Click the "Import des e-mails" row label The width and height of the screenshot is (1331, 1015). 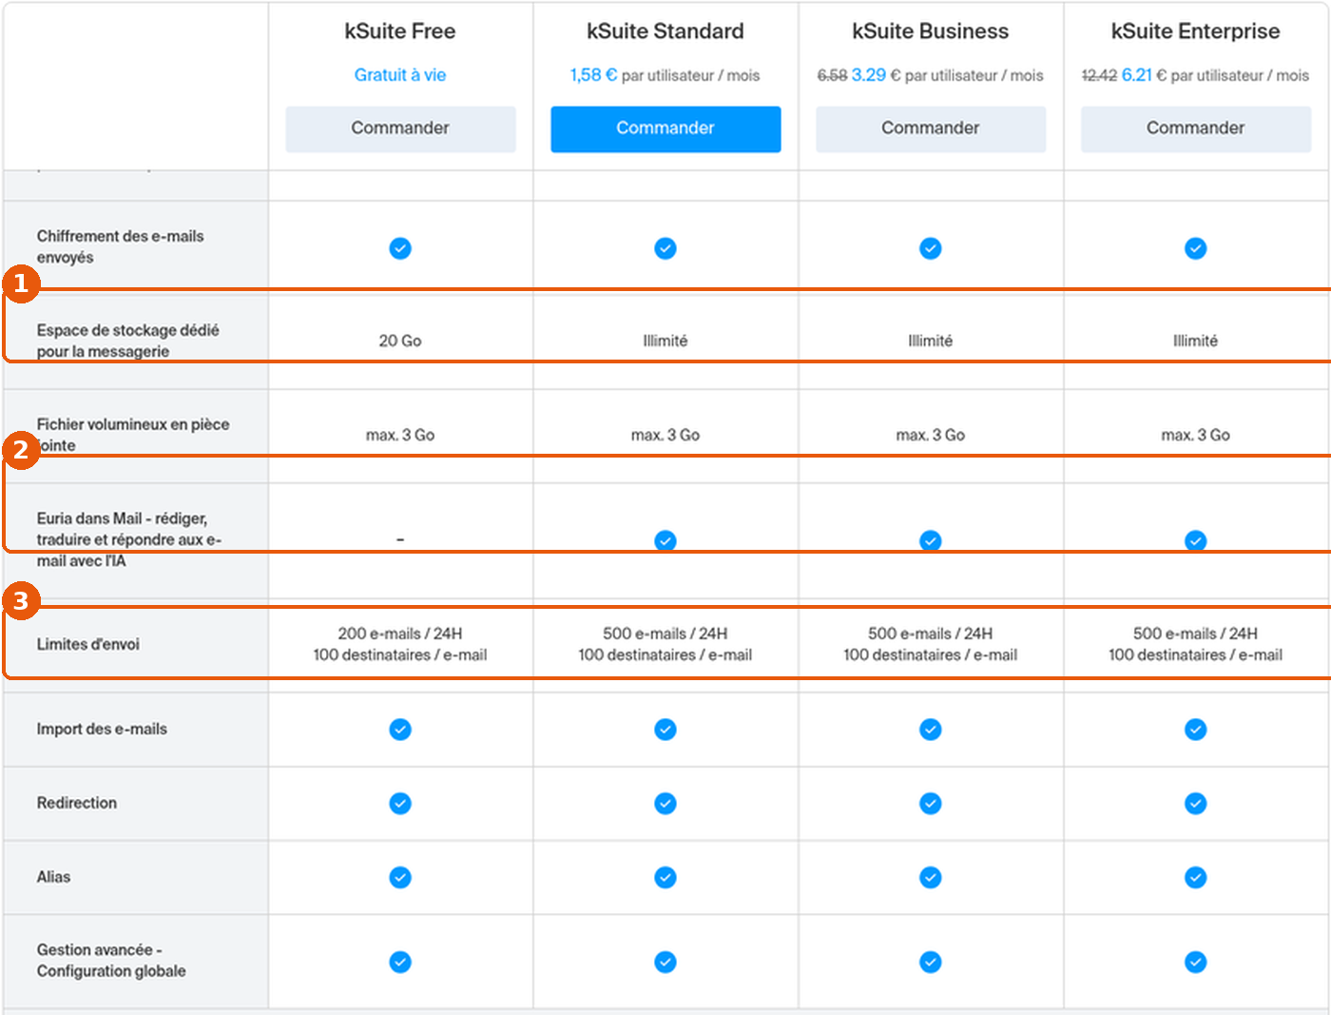pos(102,729)
